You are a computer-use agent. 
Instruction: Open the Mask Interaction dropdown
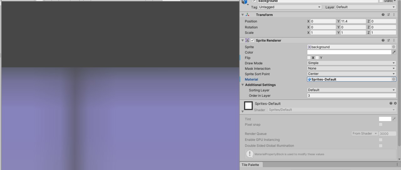pos(352,68)
